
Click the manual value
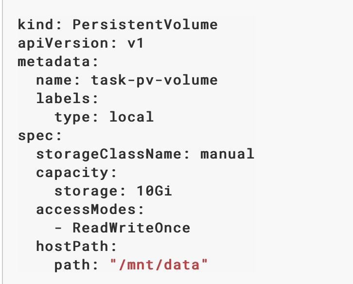[227, 154]
